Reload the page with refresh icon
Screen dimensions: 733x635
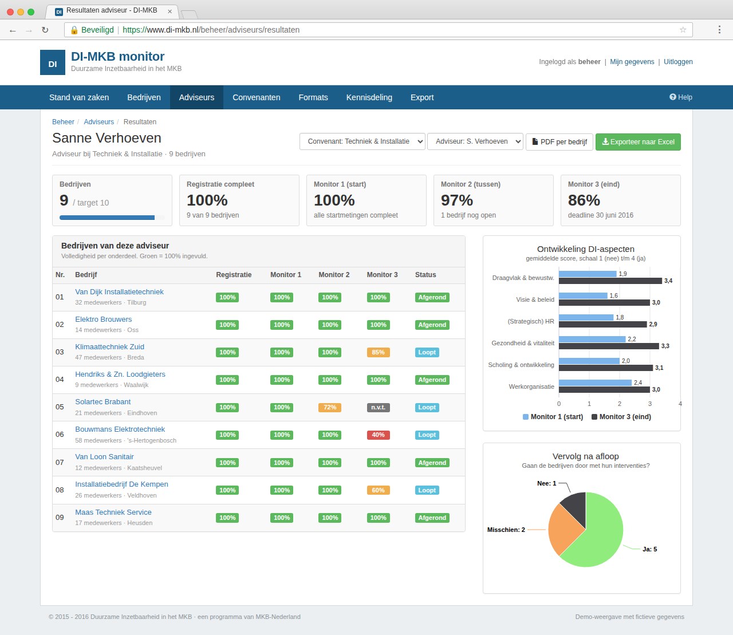point(45,30)
